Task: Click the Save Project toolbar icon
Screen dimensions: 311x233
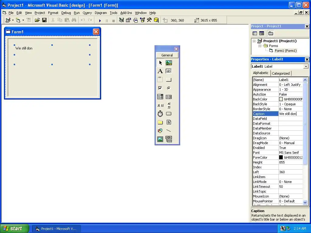Action: pos(44,20)
